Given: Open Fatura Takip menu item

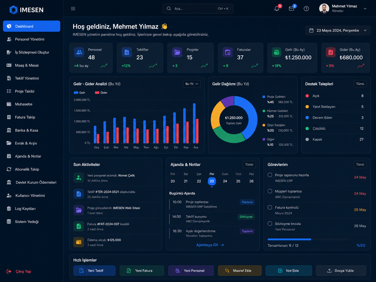Looking at the screenshot, I should [x=32, y=117].
